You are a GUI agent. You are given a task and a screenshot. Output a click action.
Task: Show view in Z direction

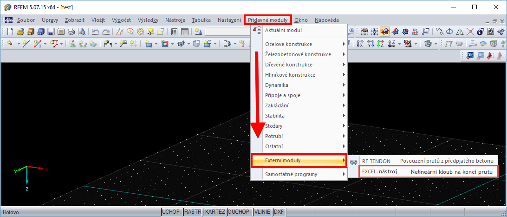coord(381,43)
